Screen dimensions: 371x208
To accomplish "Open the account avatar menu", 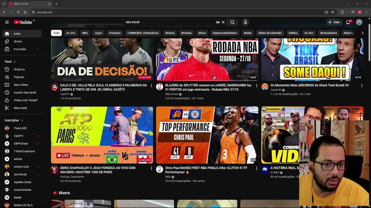I will 359,22.
